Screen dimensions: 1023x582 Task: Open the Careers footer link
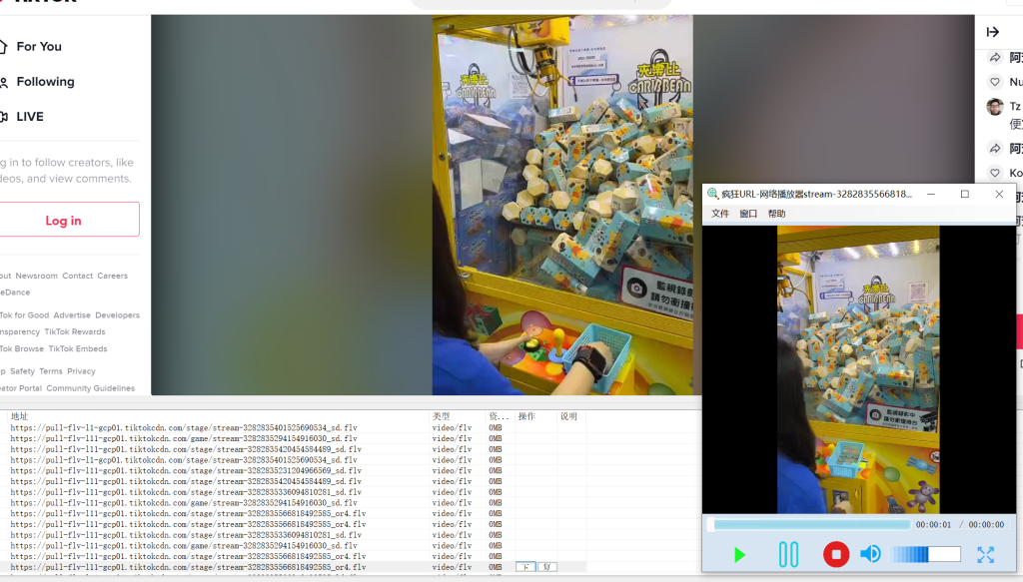pyautogui.click(x=112, y=276)
